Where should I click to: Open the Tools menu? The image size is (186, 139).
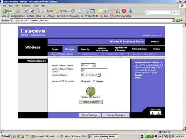[36, 6]
